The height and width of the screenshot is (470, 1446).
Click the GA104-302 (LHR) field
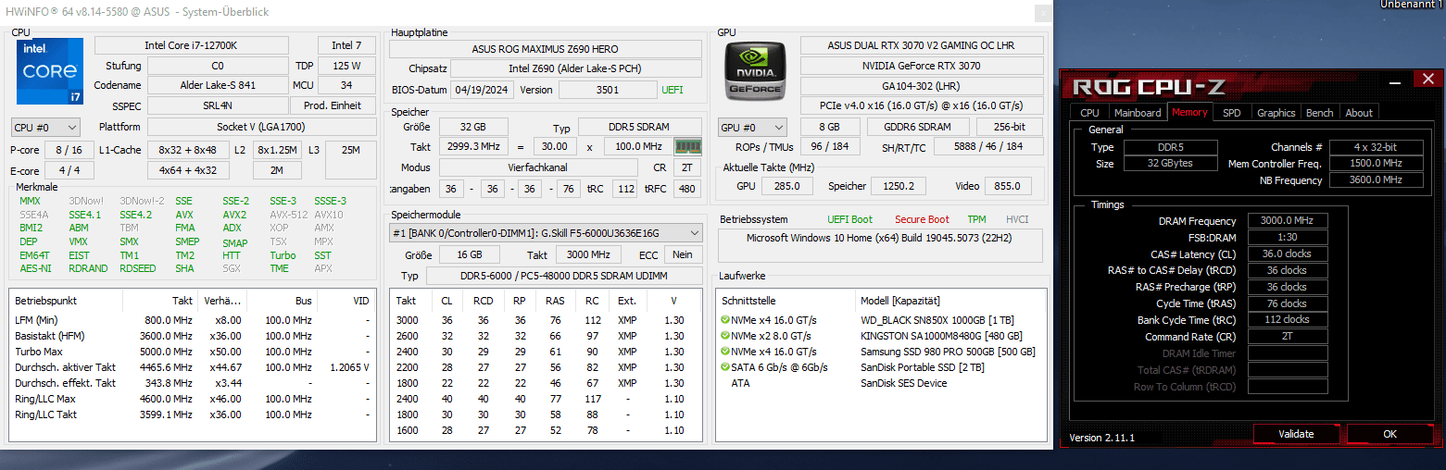click(922, 85)
